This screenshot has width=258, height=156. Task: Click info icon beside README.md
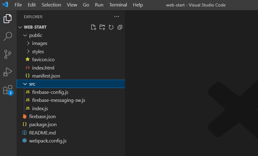(x=25, y=133)
